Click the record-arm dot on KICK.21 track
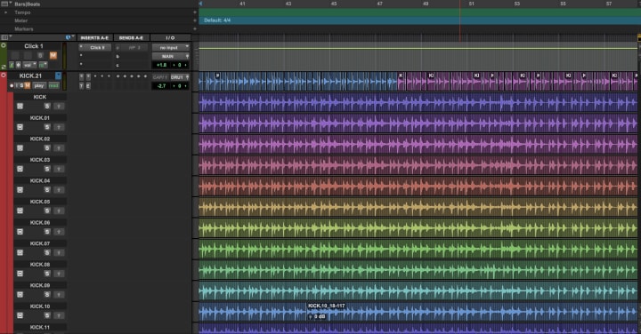The height and width of the screenshot is (334, 641). tap(12, 85)
